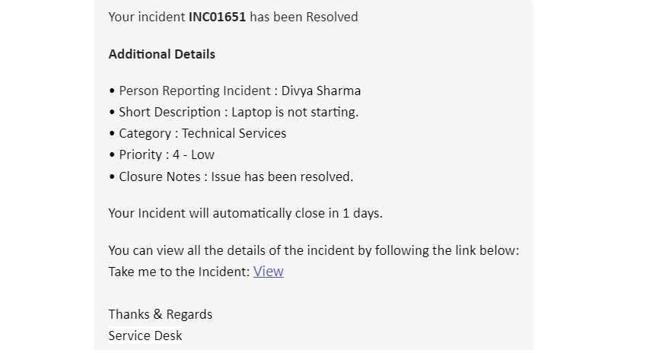Click 'has been Resolved' in the first line

[304, 17]
